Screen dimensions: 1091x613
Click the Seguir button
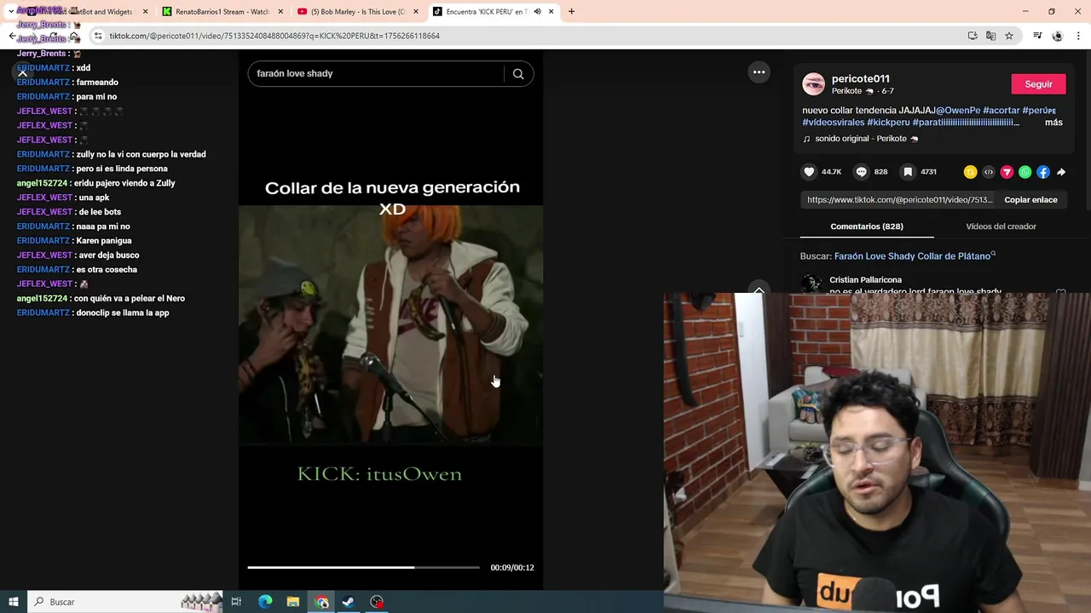pyautogui.click(x=1038, y=84)
